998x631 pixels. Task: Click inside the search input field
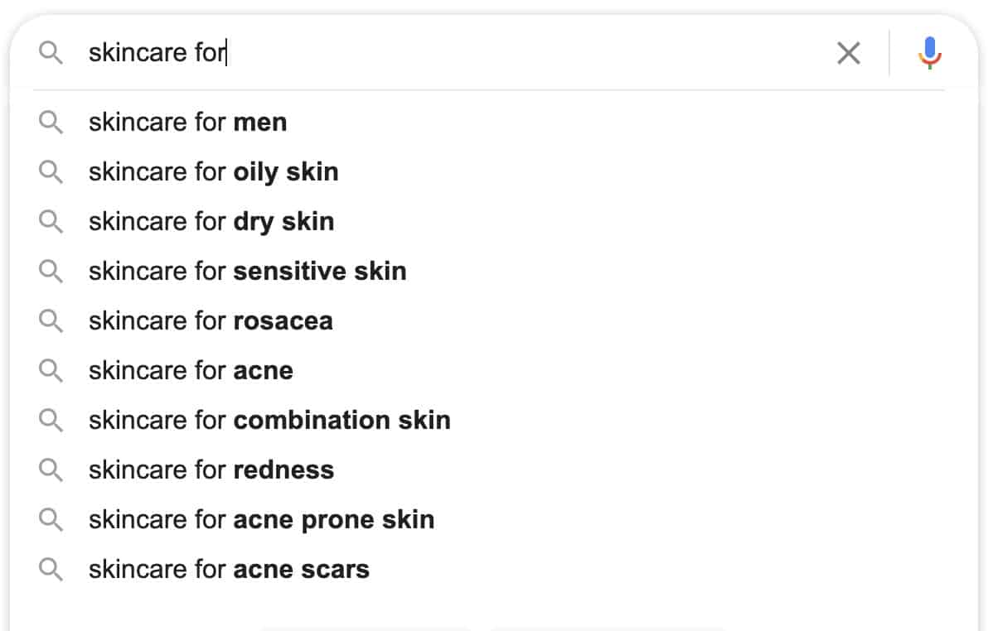tap(332, 52)
